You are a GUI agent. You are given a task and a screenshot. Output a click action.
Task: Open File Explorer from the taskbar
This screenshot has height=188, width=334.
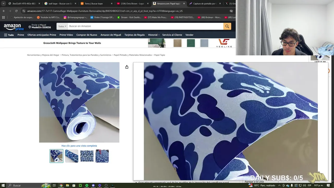click(x=67, y=185)
